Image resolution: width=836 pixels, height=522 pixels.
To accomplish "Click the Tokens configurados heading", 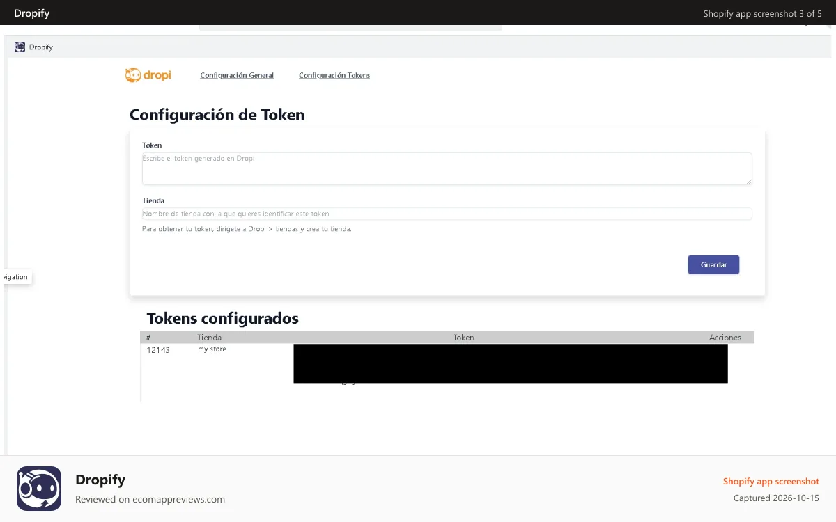I will click(x=222, y=318).
